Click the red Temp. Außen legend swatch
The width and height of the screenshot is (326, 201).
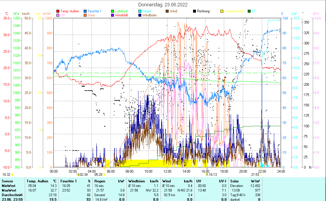(x=58, y=11)
